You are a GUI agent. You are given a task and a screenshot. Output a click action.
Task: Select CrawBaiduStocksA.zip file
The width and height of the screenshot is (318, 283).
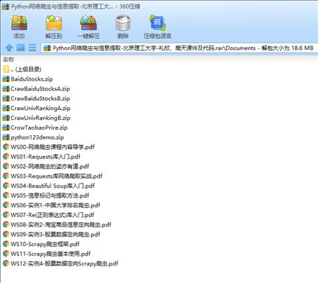coord(36,89)
